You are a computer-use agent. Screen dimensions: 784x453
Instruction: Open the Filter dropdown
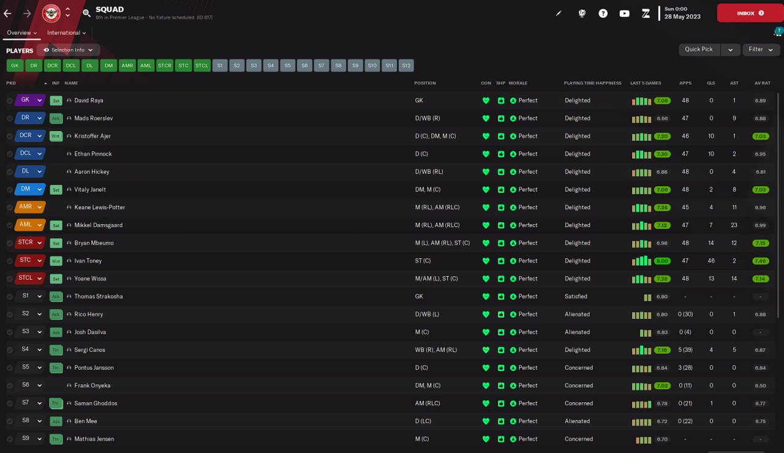761,50
